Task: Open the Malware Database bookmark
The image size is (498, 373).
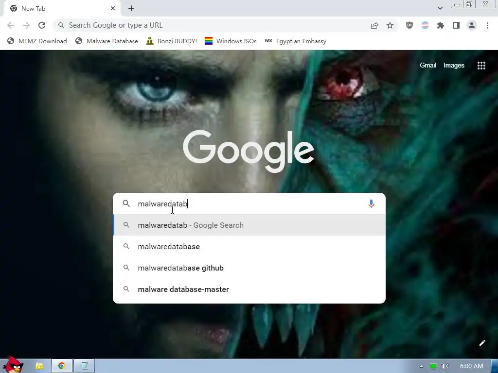Action: click(107, 41)
